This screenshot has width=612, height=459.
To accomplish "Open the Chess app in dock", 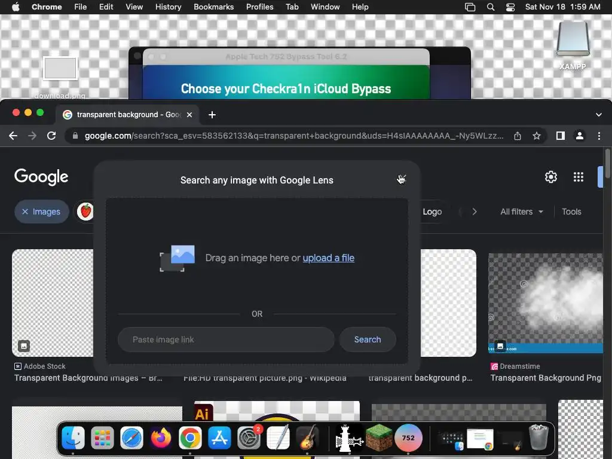I will tap(349, 437).
